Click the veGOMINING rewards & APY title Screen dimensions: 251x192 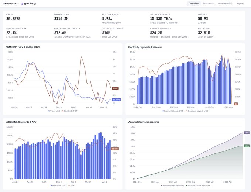tap(21, 122)
